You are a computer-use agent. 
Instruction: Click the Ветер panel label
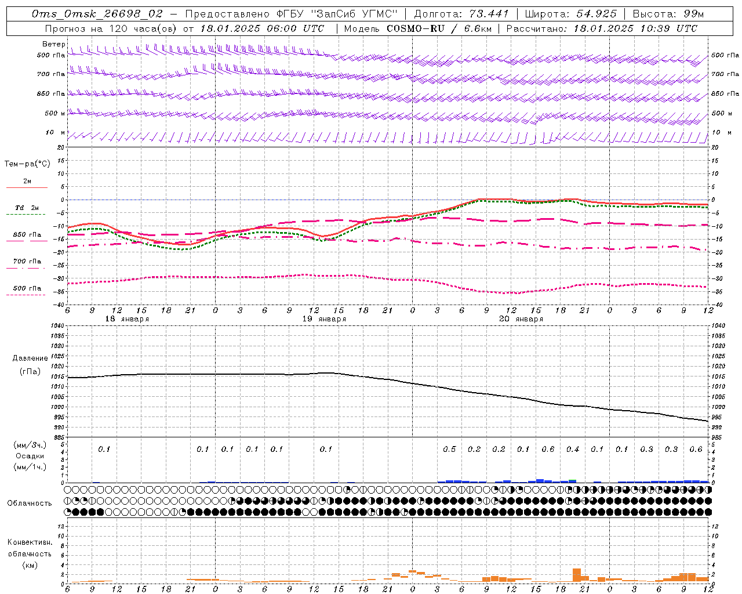click(x=54, y=44)
